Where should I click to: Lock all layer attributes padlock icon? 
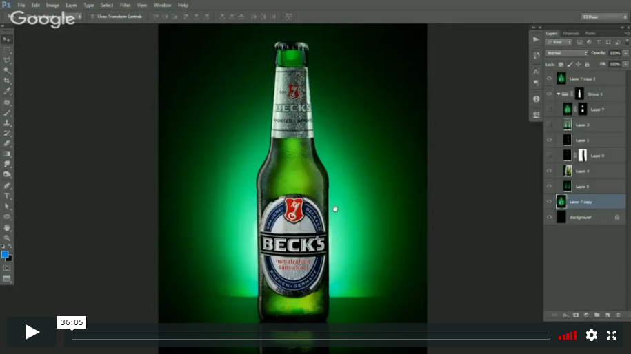point(587,64)
